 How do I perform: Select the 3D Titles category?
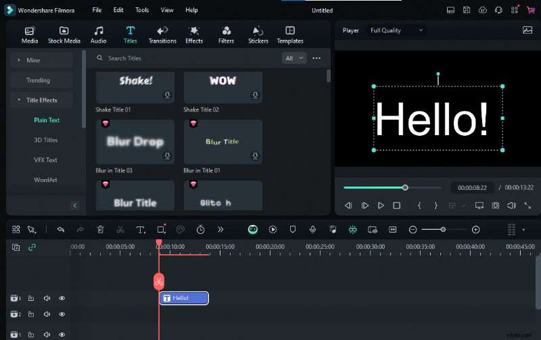(46, 140)
